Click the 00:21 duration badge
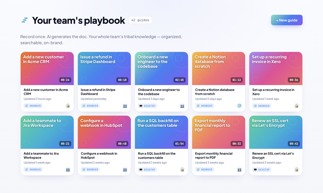Screen dimensions: 323x193 coord(65,144)
